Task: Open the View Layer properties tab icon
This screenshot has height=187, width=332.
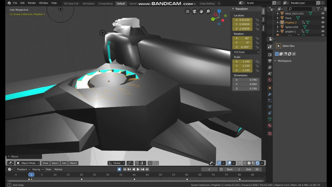Action: tap(270, 67)
